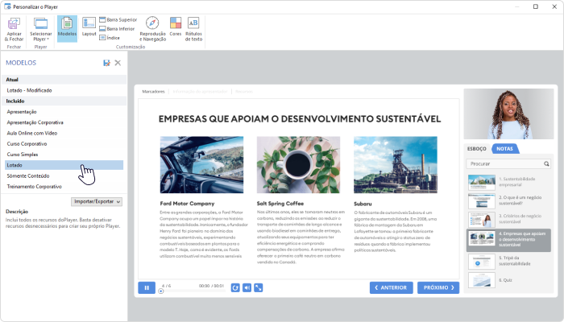Open slide 5 Tripé da sustentabilidade
The width and height of the screenshot is (564, 322).
coord(508,261)
